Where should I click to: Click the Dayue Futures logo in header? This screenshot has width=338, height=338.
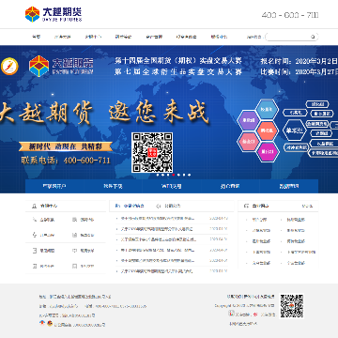[54, 14]
